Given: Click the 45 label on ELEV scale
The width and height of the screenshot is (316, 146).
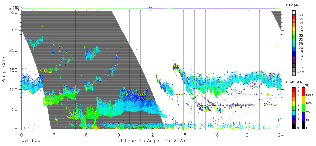Looking at the screenshot, I should 301,27.
